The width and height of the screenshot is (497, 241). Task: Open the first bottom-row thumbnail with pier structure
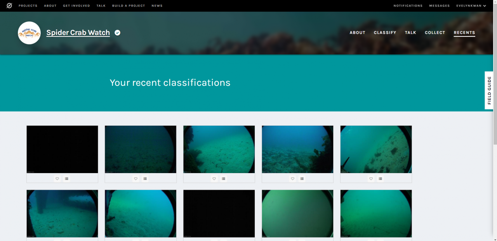pos(62,214)
